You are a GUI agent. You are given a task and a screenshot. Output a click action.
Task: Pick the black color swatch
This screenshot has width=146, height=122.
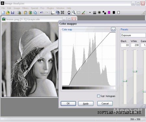tap(114, 13)
